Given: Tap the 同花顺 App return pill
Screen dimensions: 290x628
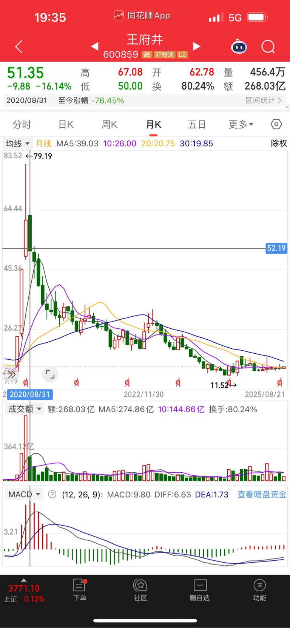Looking at the screenshot, I should tap(142, 15).
